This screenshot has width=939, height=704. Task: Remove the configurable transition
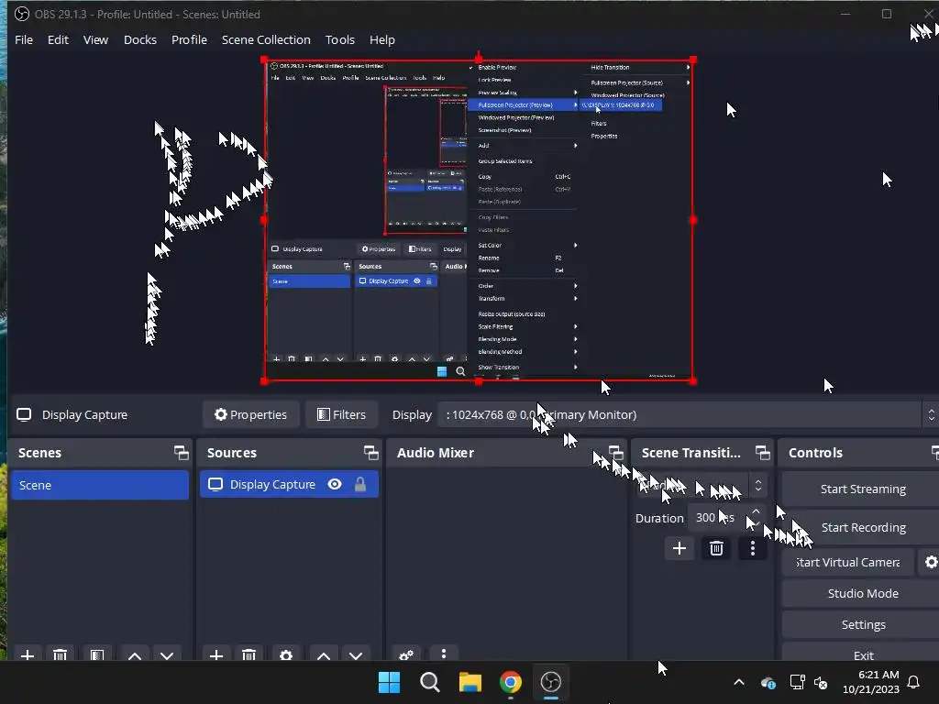pos(716,548)
